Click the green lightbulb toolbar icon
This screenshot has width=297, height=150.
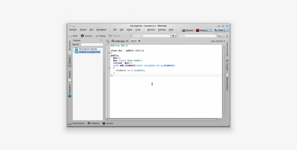(x=227, y=36)
